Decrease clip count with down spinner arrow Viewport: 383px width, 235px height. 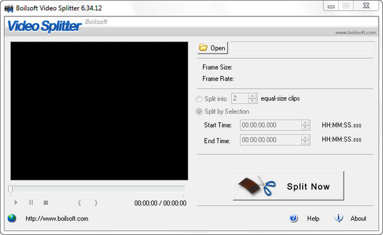click(252, 101)
